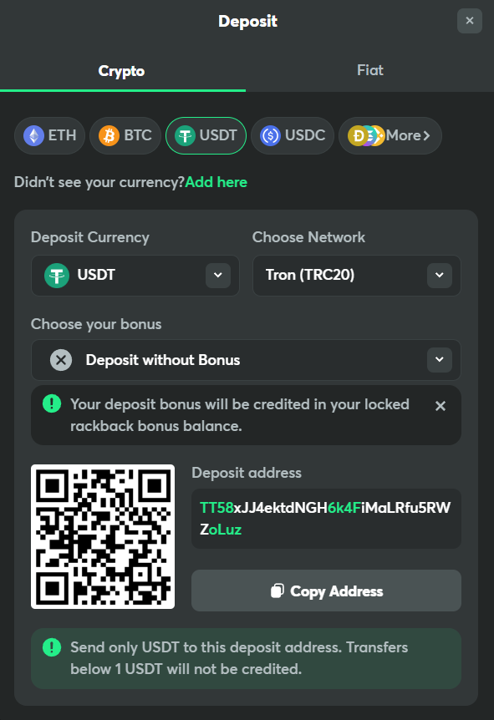Click the Add here link
Screen dimensions: 494x720
coord(216,182)
